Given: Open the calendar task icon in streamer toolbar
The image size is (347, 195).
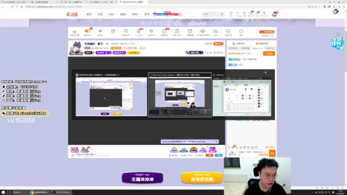Looking at the screenshot, I should tap(126, 31).
